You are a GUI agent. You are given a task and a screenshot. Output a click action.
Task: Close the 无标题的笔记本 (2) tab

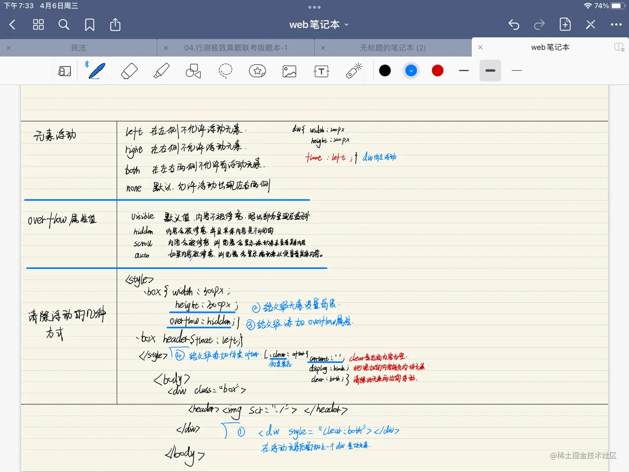click(x=323, y=48)
